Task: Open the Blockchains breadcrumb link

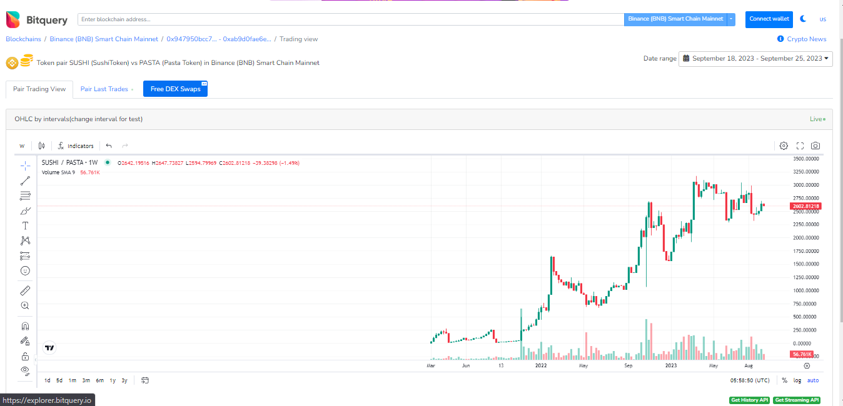Action: coord(23,39)
